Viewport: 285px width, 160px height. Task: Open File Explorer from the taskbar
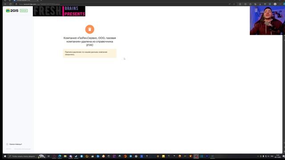pos(65,156)
